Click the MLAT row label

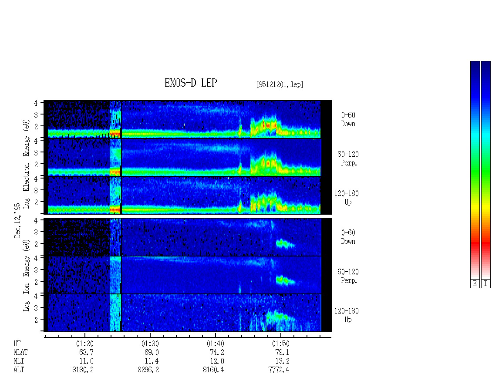pyautogui.click(x=20, y=352)
